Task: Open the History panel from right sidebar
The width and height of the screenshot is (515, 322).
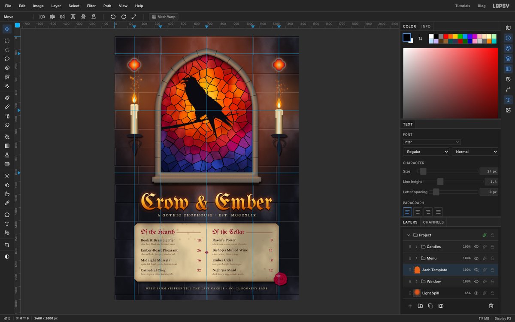Action: coord(508,79)
